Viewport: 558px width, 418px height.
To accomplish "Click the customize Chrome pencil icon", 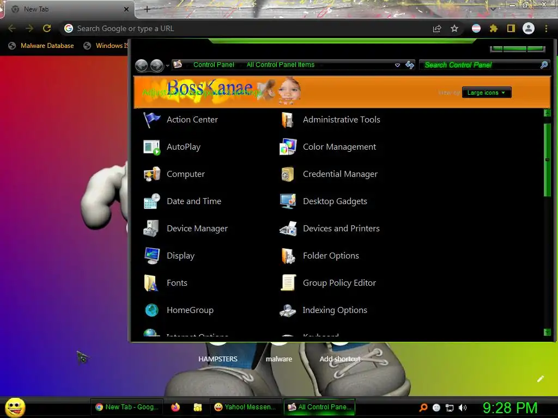I will 540,379.
